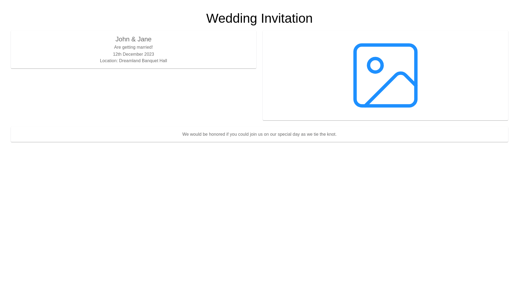Click the 'We would be honored' message

click(x=259, y=134)
